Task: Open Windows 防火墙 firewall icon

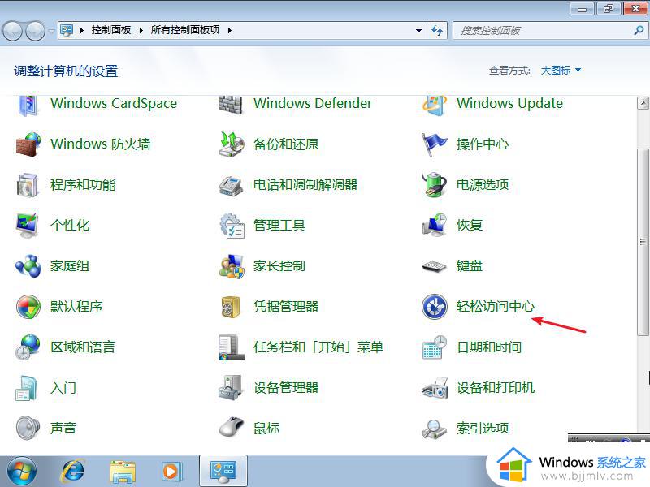Action: click(x=28, y=144)
